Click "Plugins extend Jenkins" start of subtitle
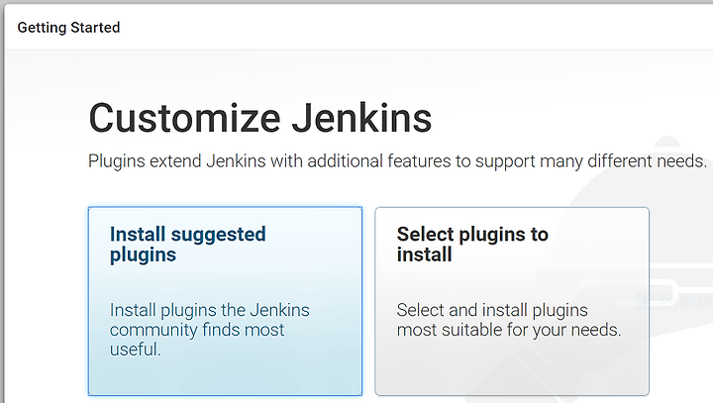Screen dimensions: 713x403 (x=177, y=161)
